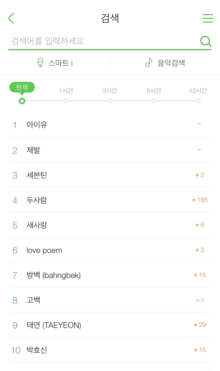Open the keyword 세븐틴
Image resolution: width=220 pixels, height=371 pixels.
pos(37,175)
